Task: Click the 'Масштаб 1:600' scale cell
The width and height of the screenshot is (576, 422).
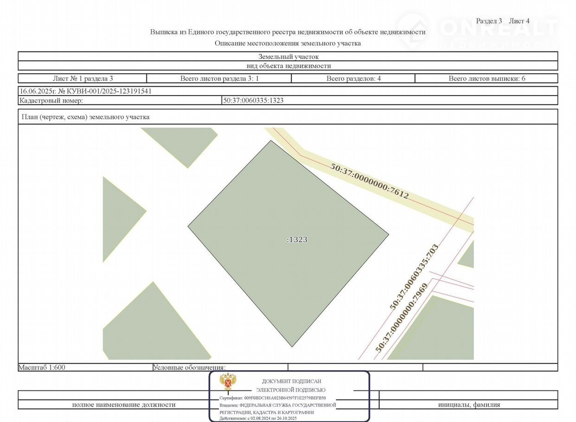Action: click(42, 367)
